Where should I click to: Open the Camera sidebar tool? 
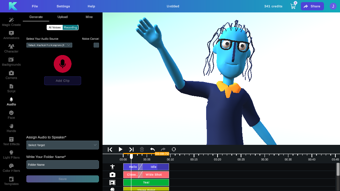11,75
